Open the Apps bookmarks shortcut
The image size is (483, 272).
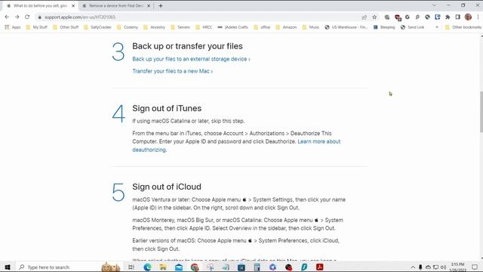click(13, 27)
